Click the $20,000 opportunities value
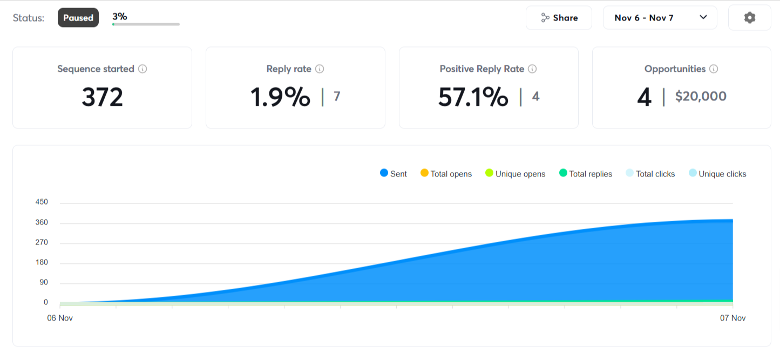 [701, 97]
